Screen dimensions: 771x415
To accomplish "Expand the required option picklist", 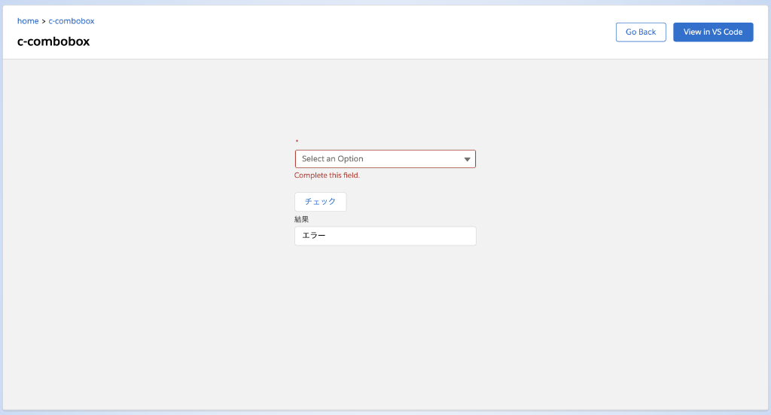I will tap(385, 159).
